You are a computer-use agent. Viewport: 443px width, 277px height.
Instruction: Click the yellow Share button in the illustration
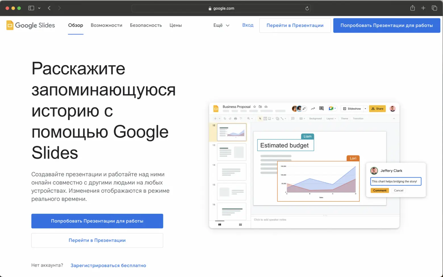[377, 109]
